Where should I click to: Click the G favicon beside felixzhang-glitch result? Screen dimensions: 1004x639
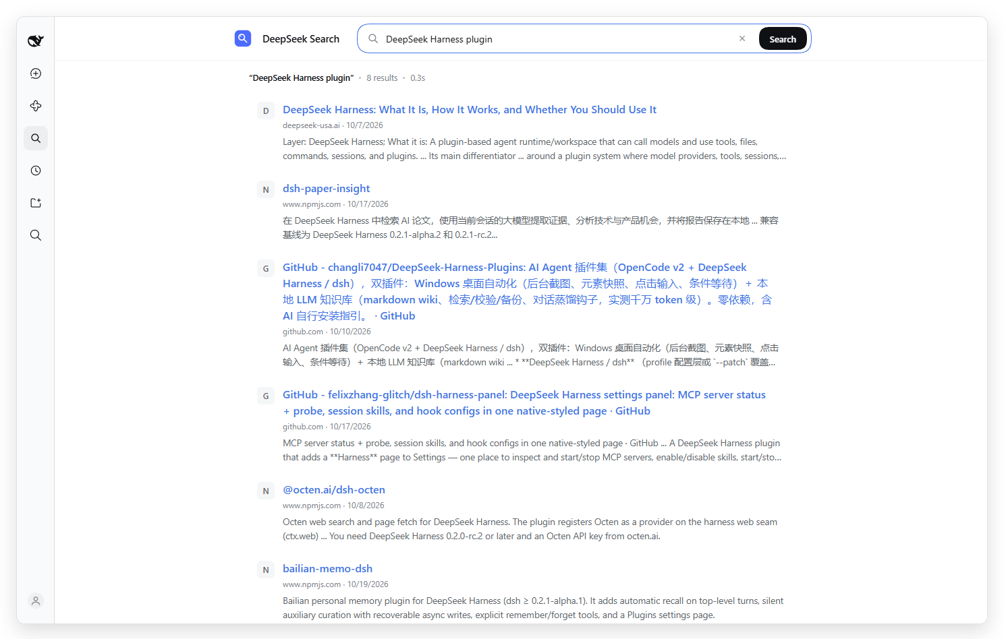tap(266, 396)
